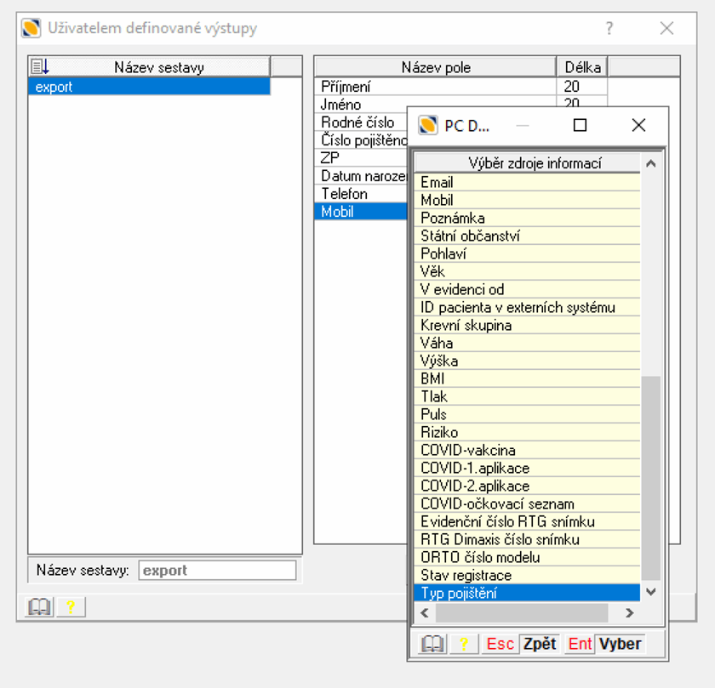Click yellow help icon in source dialog
The image size is (715, 688).
pyautogui.click(x=465, y=644)
